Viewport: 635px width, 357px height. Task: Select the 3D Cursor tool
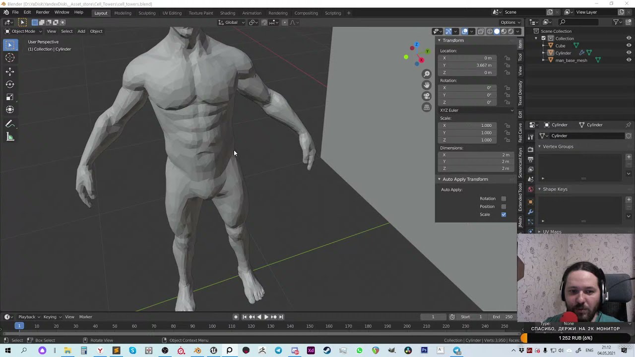pyautogui.click(x=10, y=58)
